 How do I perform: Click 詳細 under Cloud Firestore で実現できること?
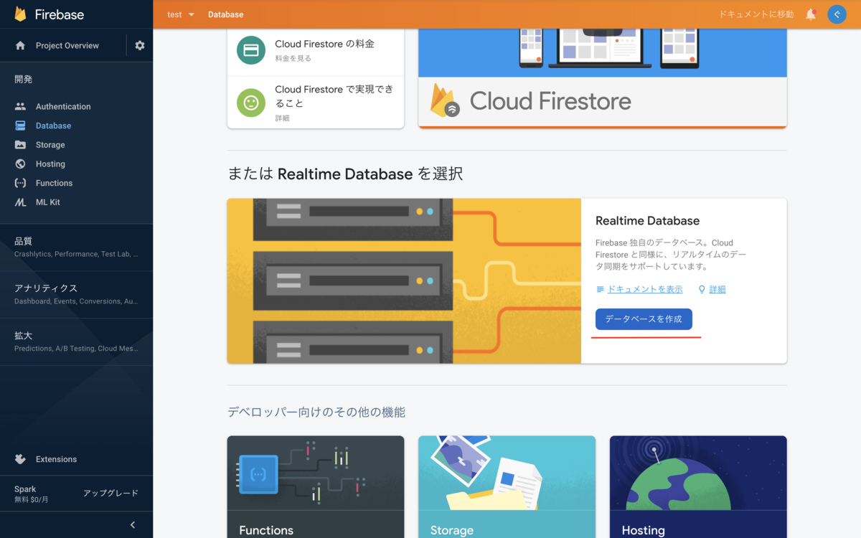coord(282,118)
